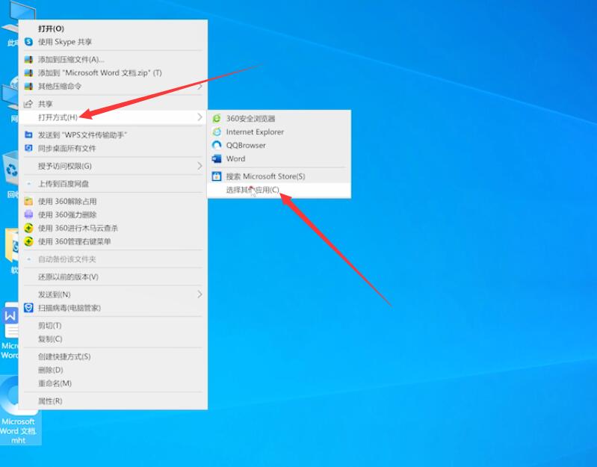Image resolution: width=597 pixels, height=467 pixels.
Task: Choose Internet Explorer in open-with submenu
Action: (x=279, y=132)
